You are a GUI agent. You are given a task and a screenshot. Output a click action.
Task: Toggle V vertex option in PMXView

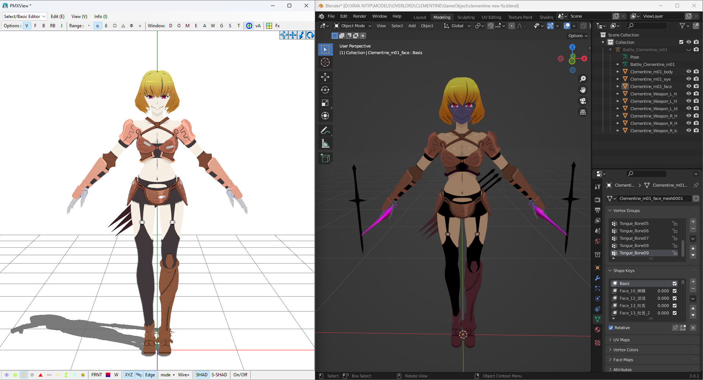click(27, 26)
